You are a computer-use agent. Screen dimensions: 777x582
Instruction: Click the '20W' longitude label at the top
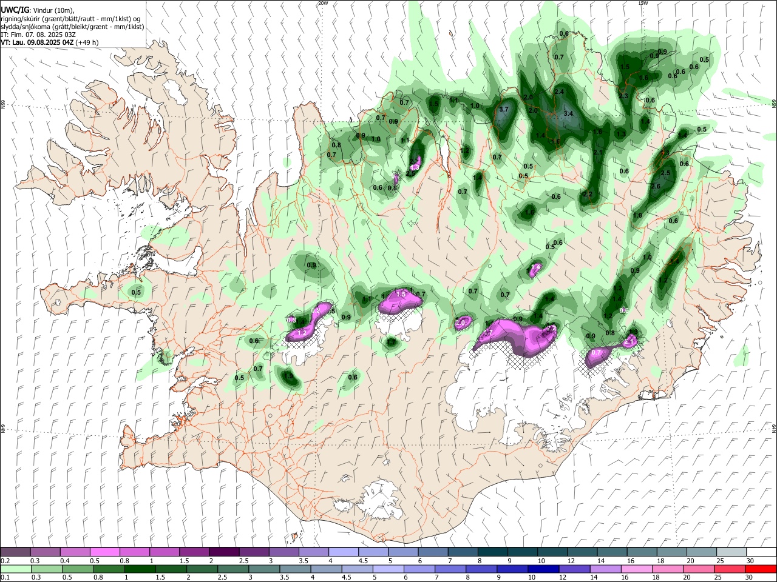point(323,3)
